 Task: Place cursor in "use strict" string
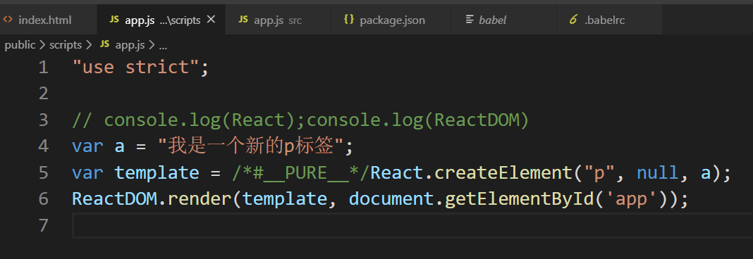click(136, 67)
